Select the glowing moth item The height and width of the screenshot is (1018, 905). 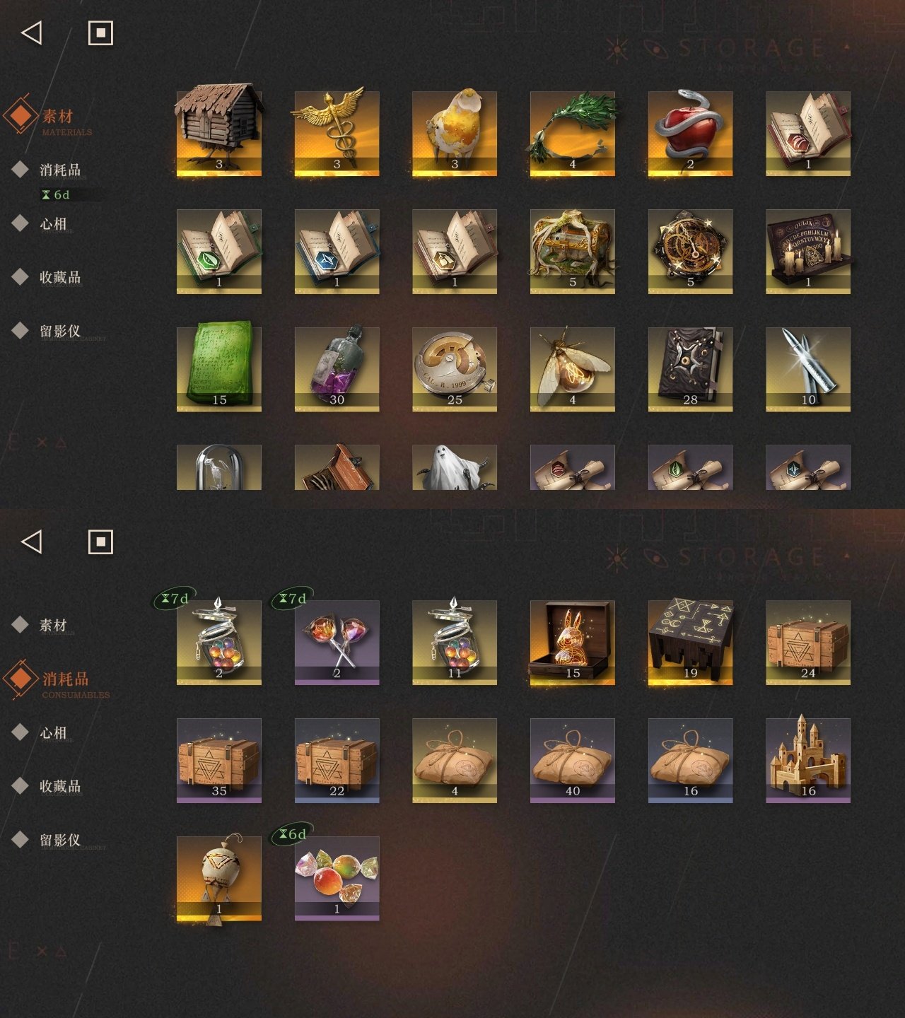pyautogui.click(x=573, y=368)
